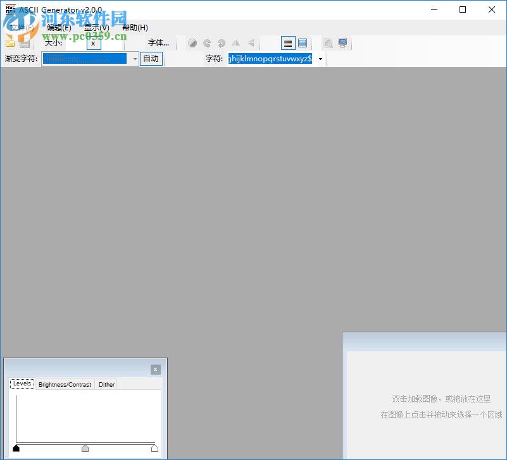Select the invert colors icon
This screenshot has width=507, height=460.
point(192,43)
